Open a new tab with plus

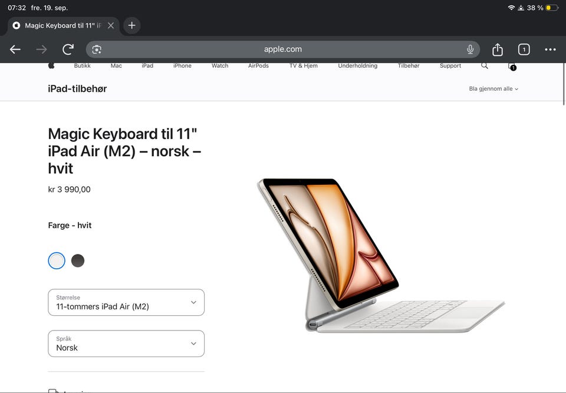tap(131, 25)
